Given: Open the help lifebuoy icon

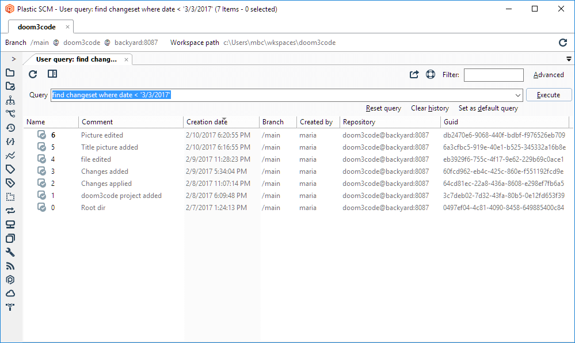Looking at the screenshot, I should pos(431,74).
